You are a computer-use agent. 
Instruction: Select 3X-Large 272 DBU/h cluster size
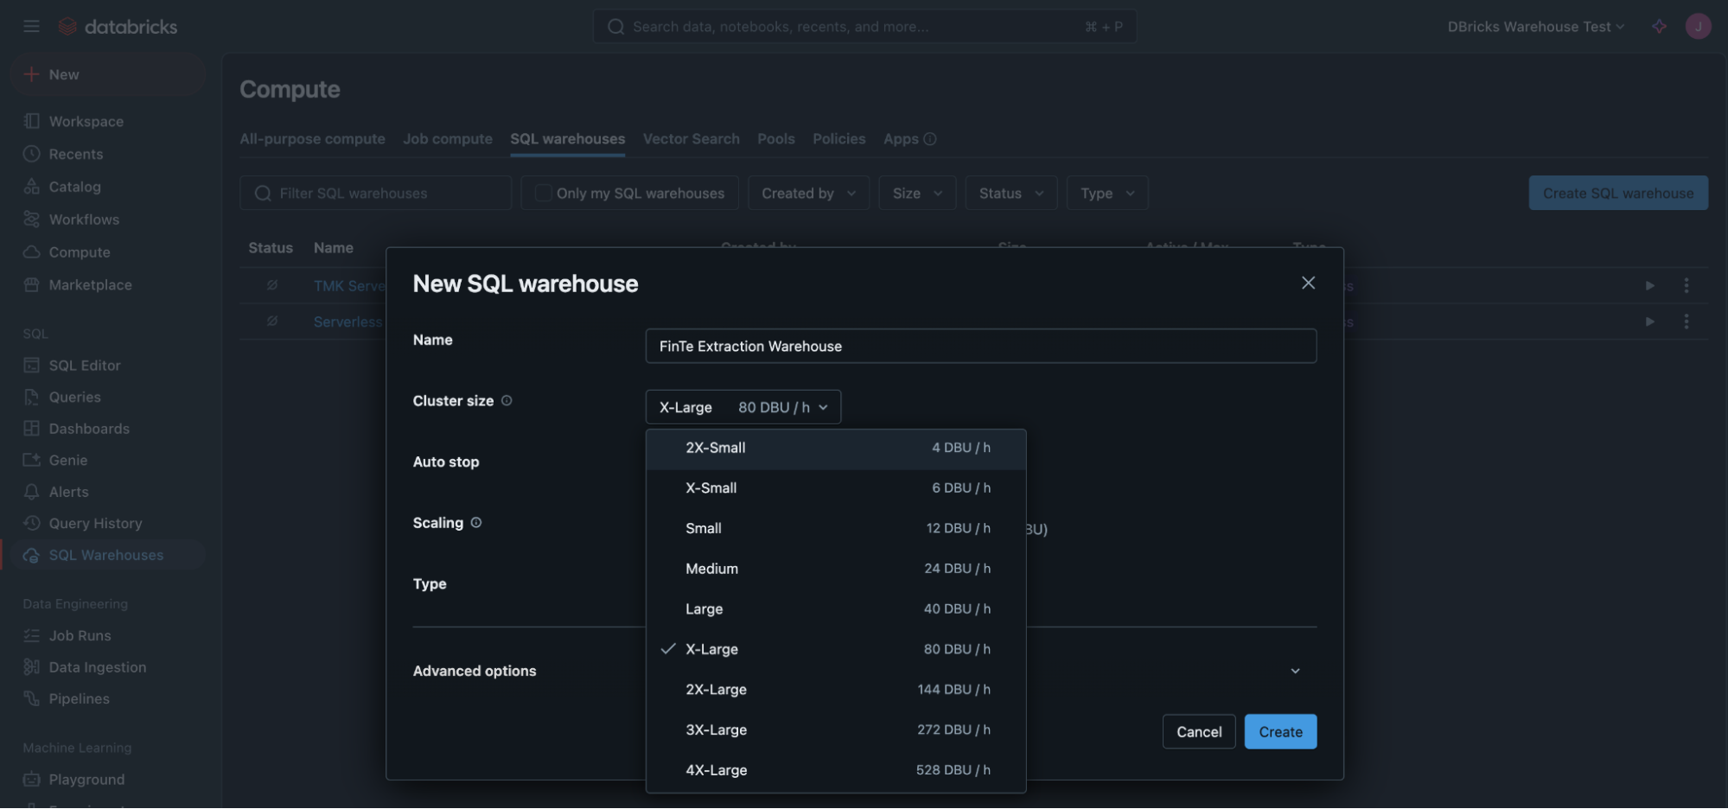pyautogui.click(x=836, y=730)
